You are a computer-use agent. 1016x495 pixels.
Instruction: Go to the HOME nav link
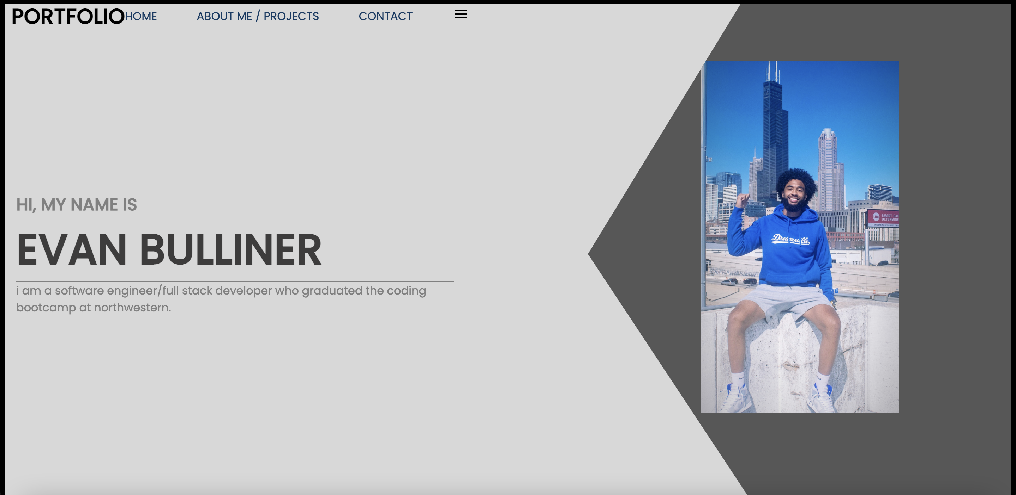(x=141, y=16)
